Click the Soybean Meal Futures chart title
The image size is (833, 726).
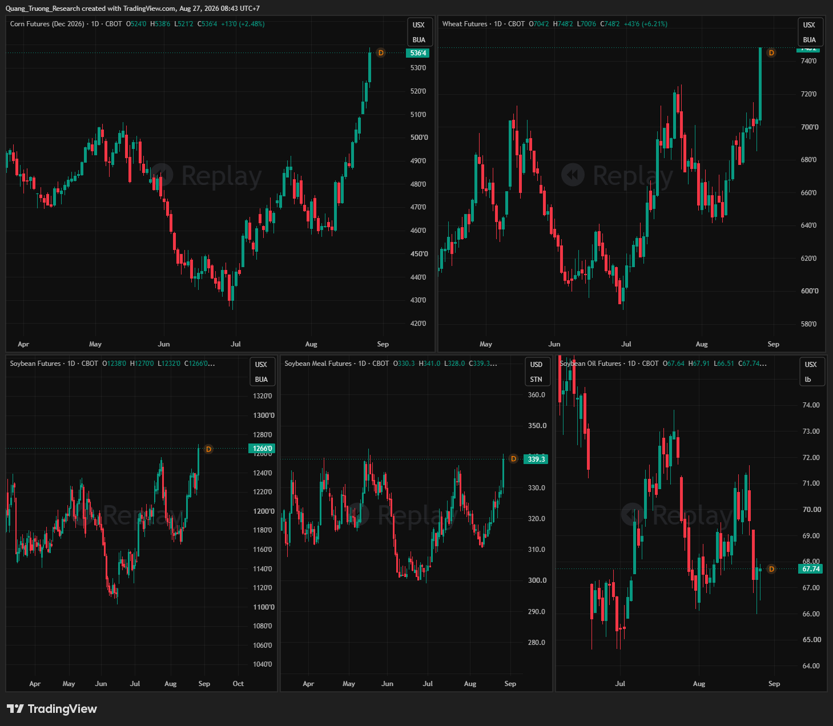(x=318, y=364)
